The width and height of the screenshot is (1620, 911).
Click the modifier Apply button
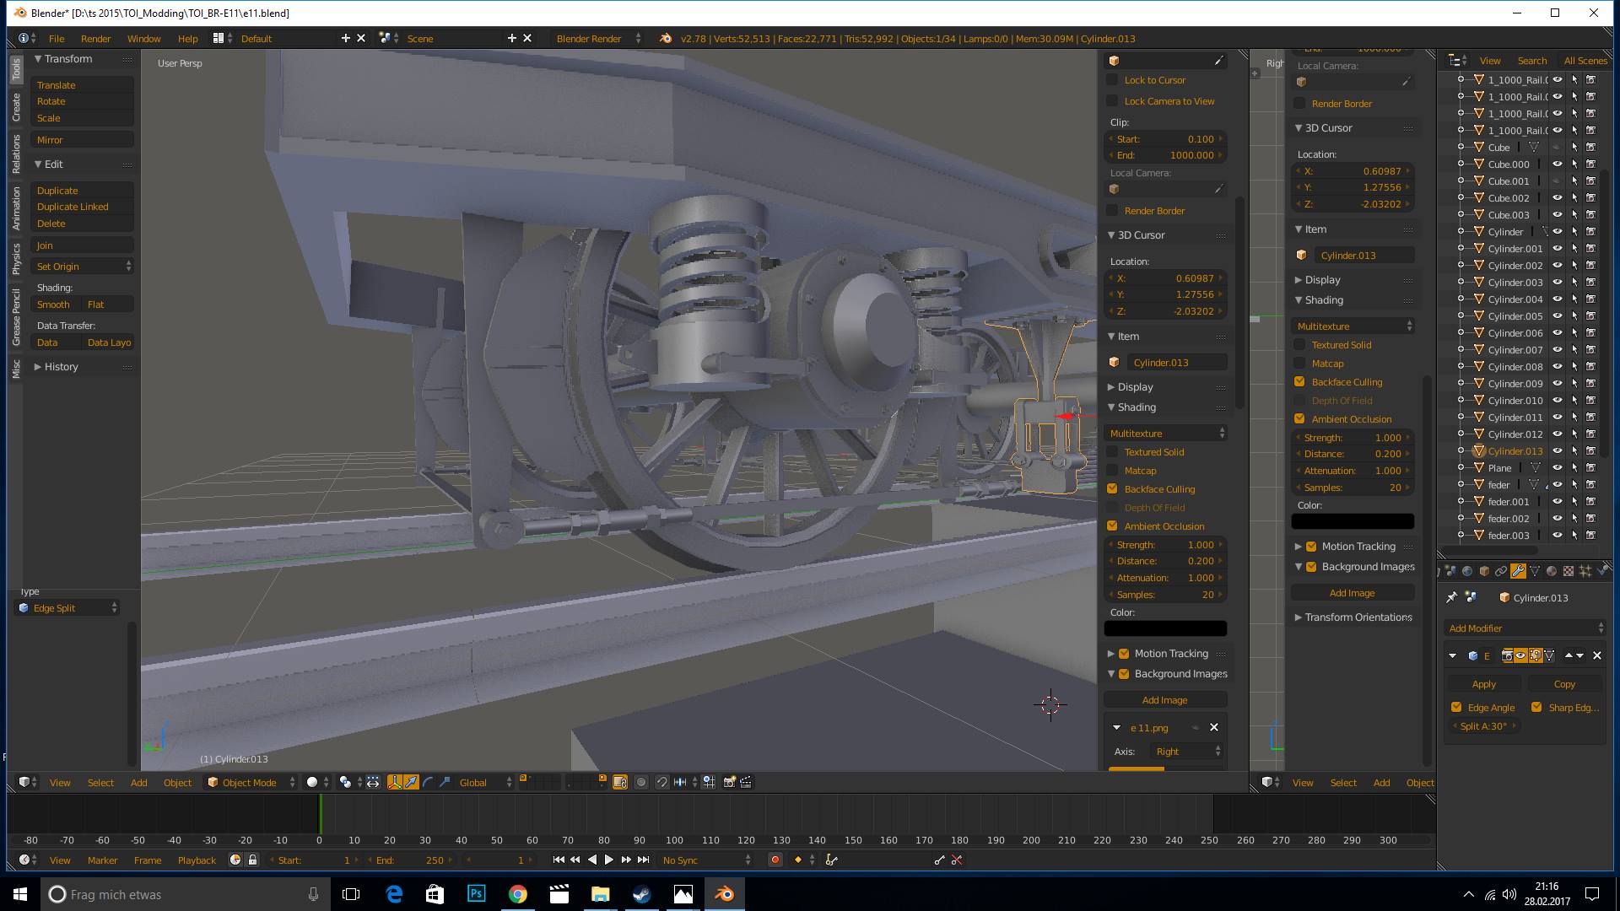pos(1483,684)
